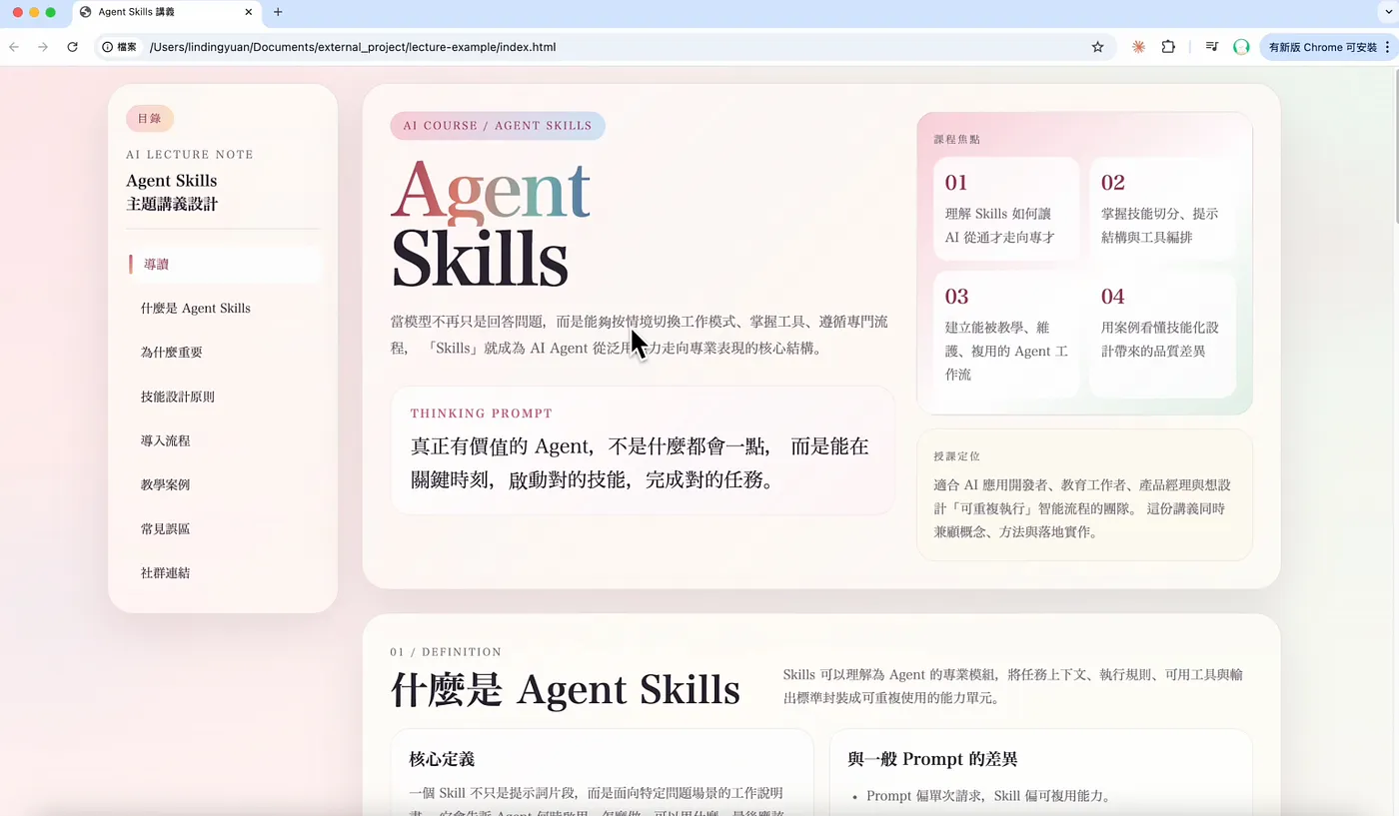Click the 授課定位 card heading

[x=957, y=456]
